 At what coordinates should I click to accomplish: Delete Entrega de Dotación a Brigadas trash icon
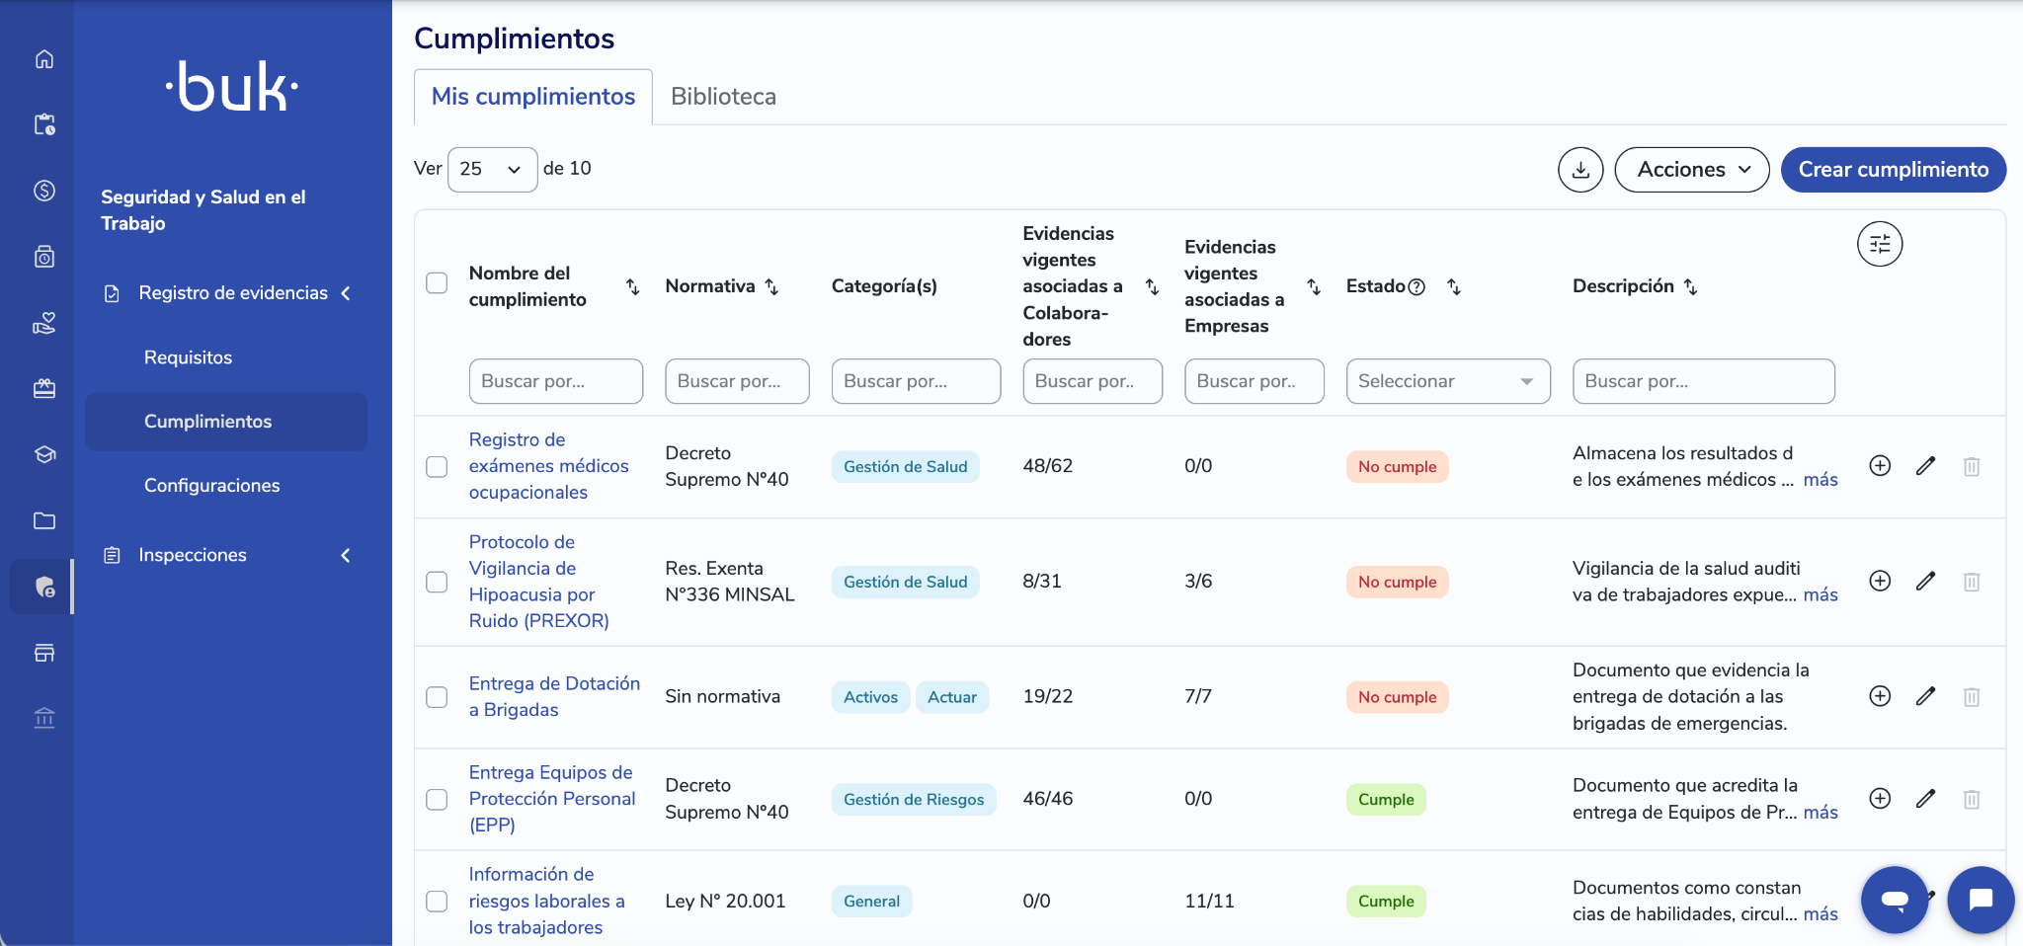1971,697
